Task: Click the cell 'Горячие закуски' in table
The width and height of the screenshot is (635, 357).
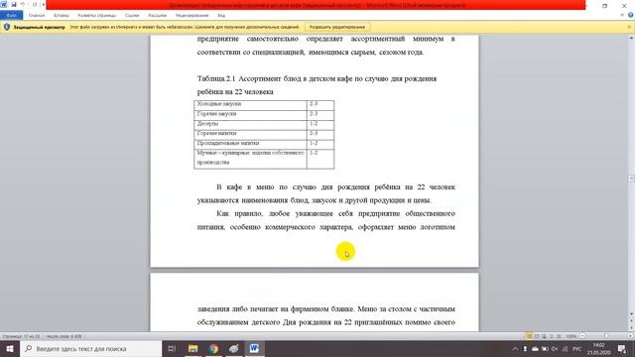Action: pyautogui.click(x=250, y=115)
